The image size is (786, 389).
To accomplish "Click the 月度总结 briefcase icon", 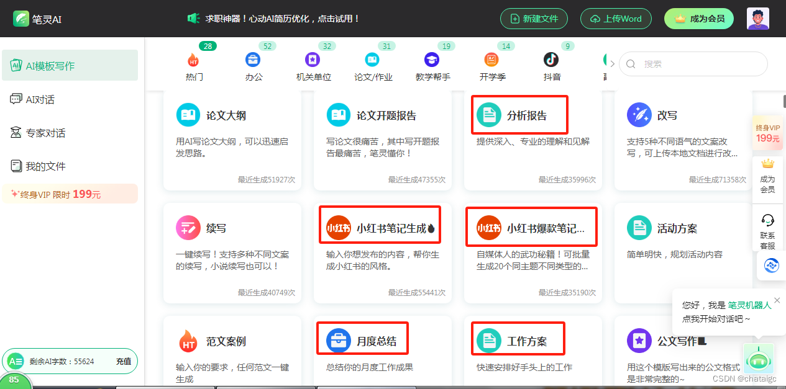I will (339, 341).
